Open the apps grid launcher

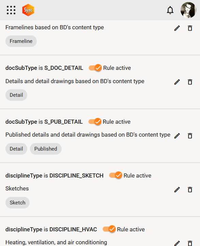point(11,10)
